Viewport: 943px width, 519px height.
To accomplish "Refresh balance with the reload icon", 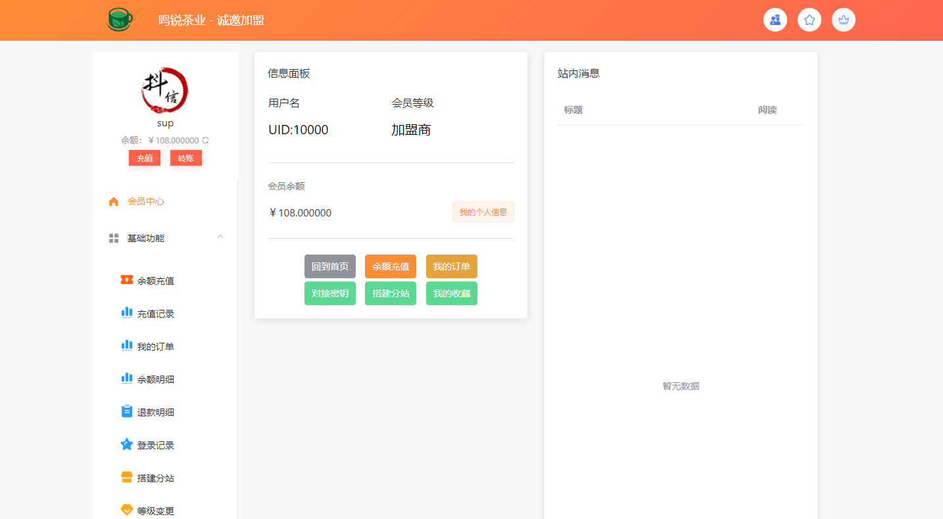I will [206, 140].
